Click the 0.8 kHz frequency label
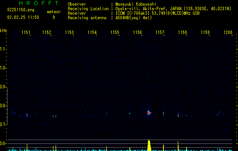 (x=3, y=106)
